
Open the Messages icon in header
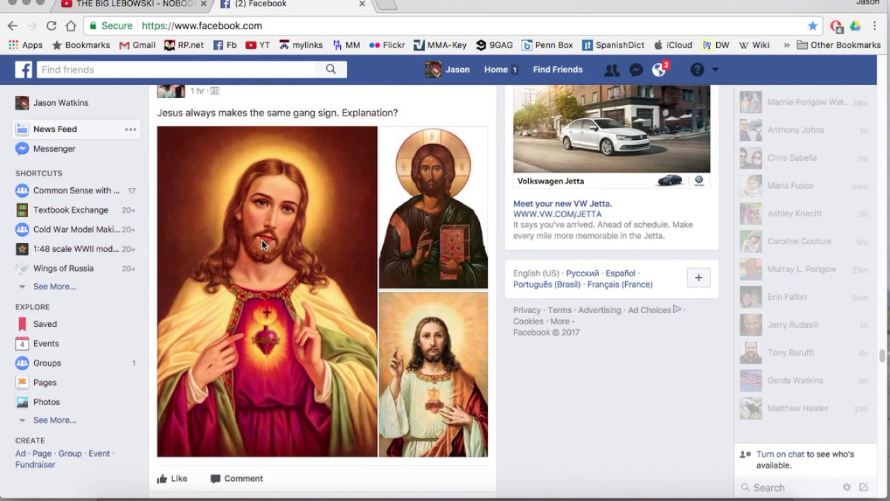tap(636, 70)
